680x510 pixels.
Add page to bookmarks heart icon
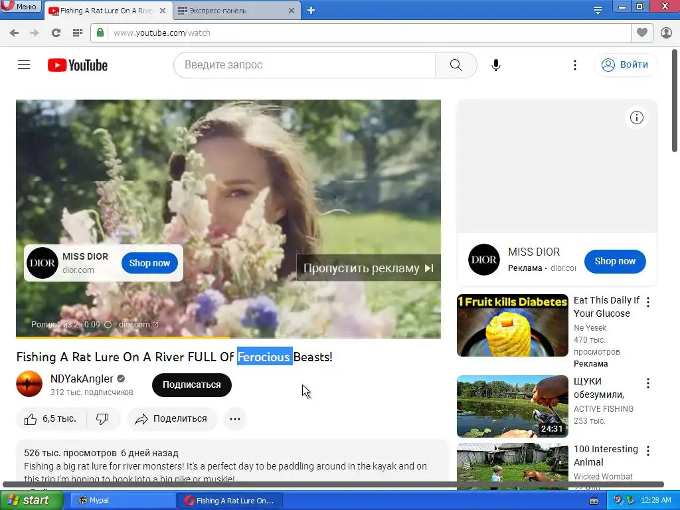click(x=642, y=33)
